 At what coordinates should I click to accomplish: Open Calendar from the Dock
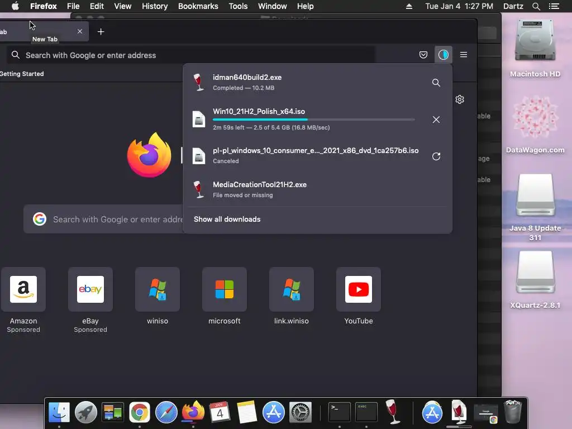tap(220, 412)
